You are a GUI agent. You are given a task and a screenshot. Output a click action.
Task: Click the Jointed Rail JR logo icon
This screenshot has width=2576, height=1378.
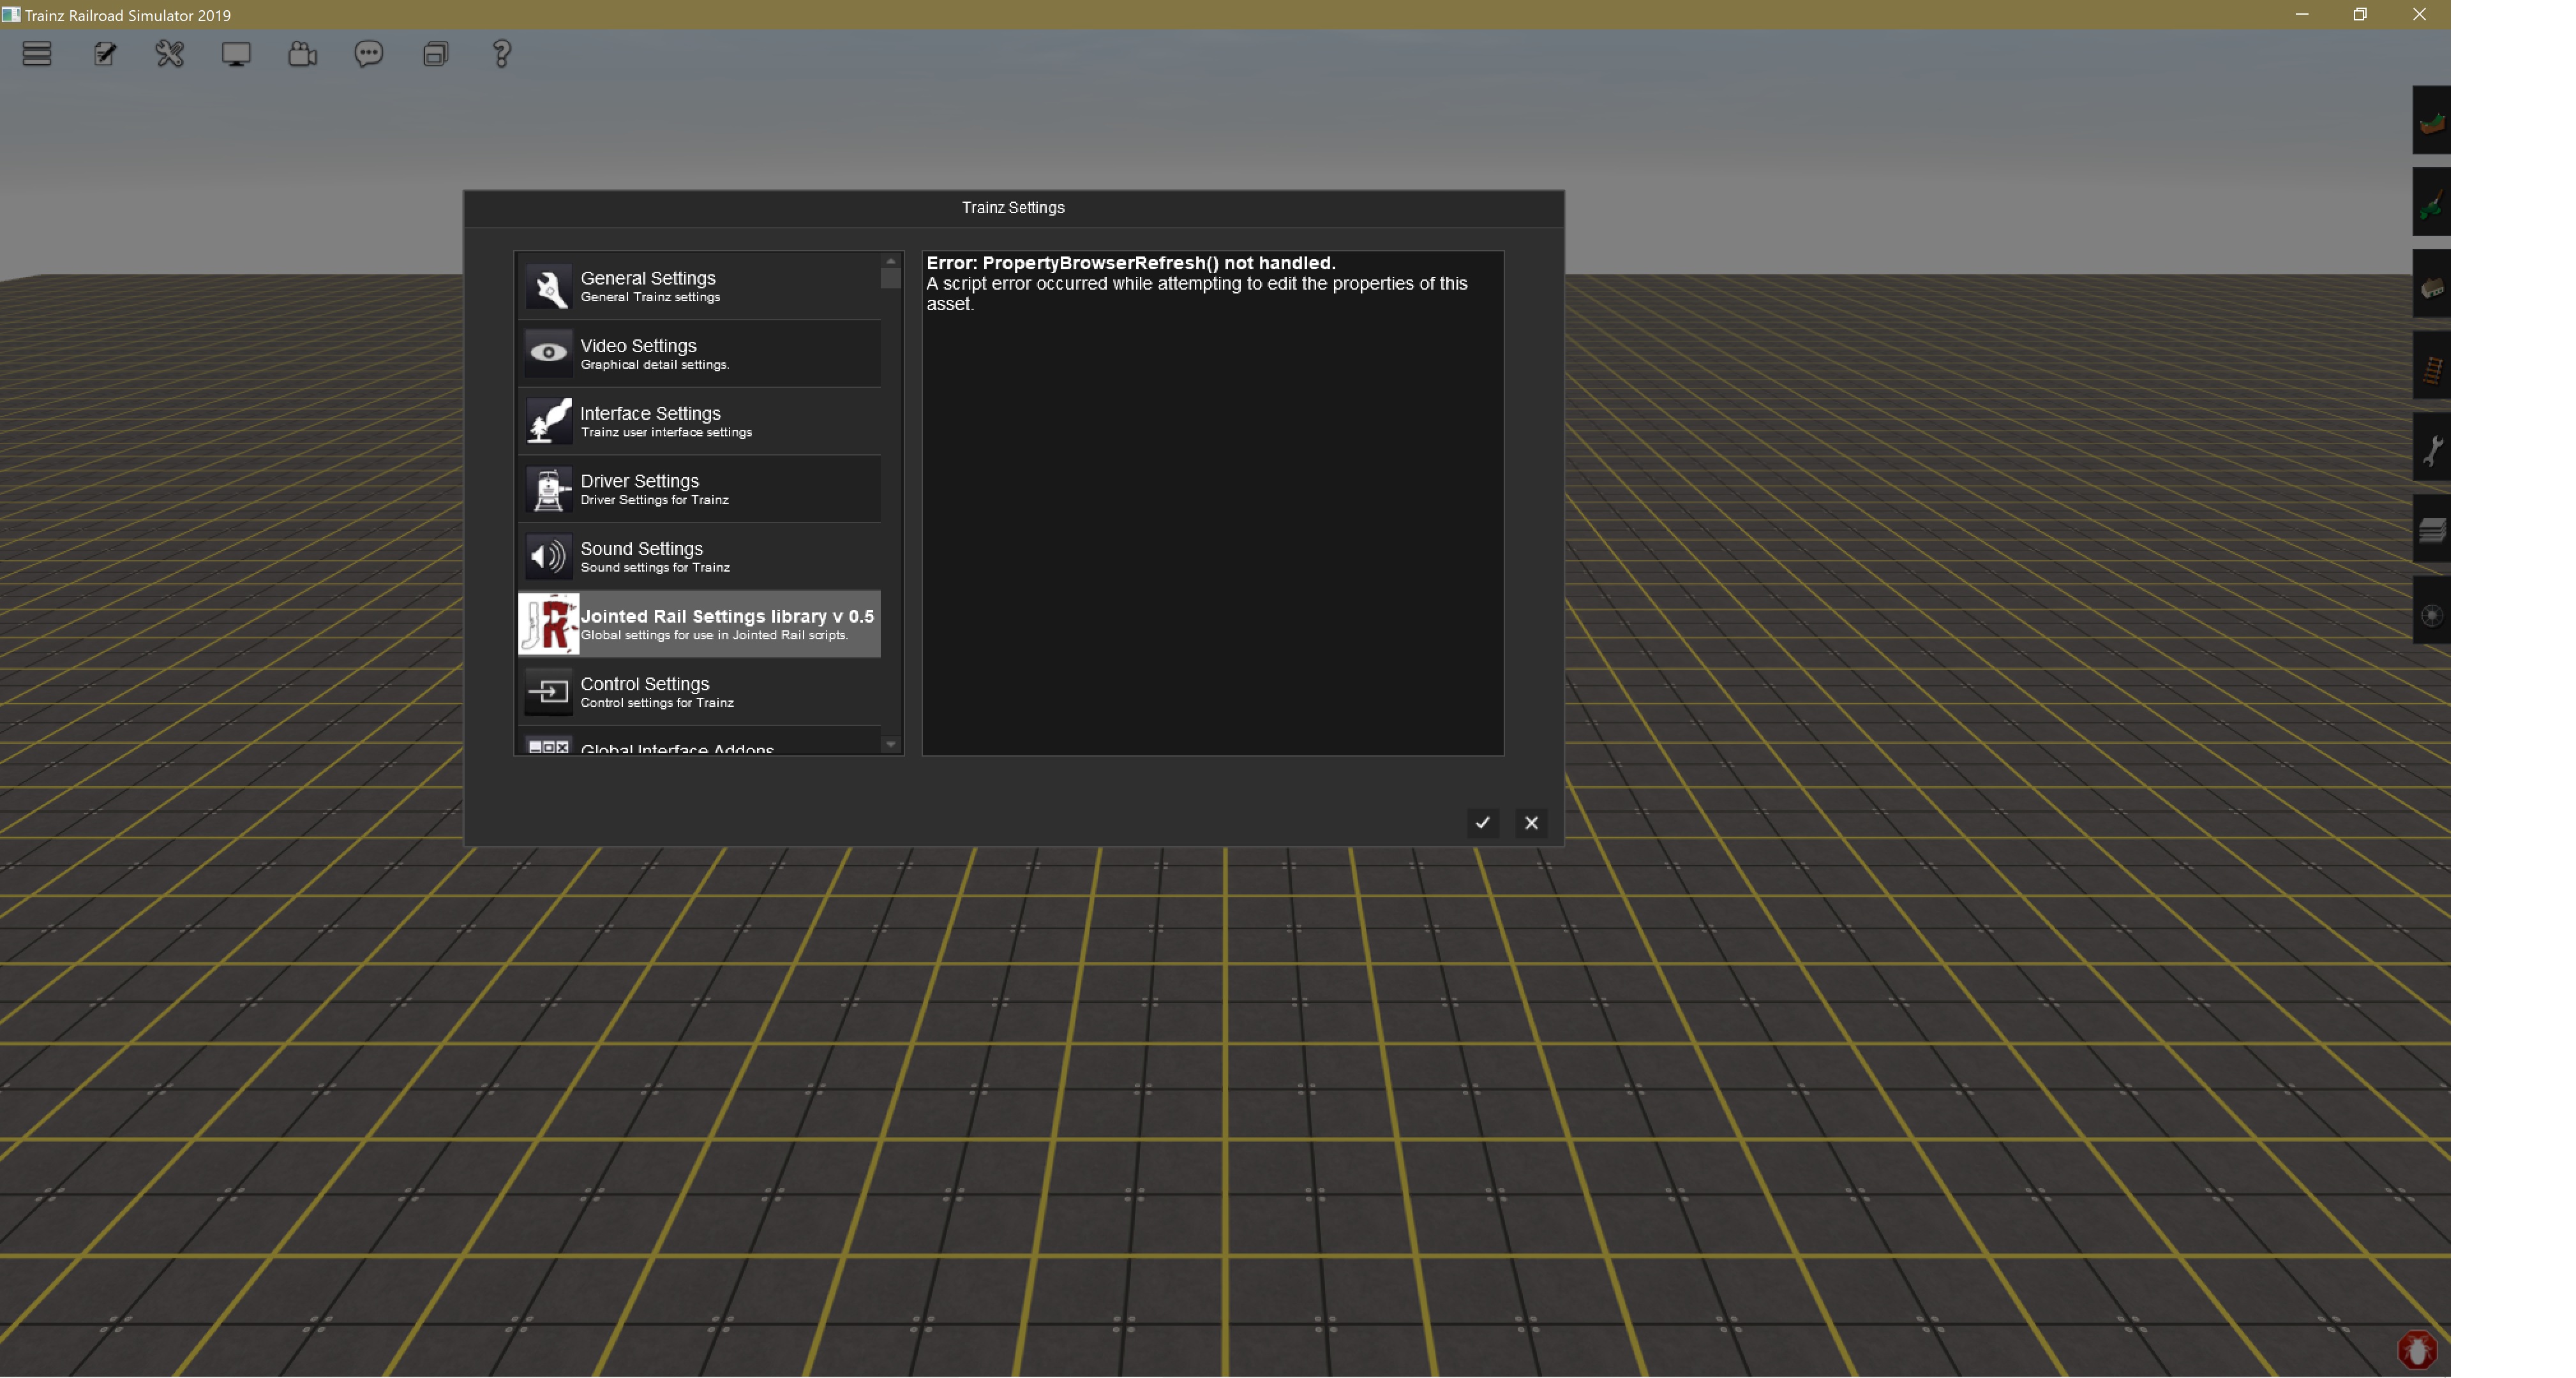pos(548,625)
